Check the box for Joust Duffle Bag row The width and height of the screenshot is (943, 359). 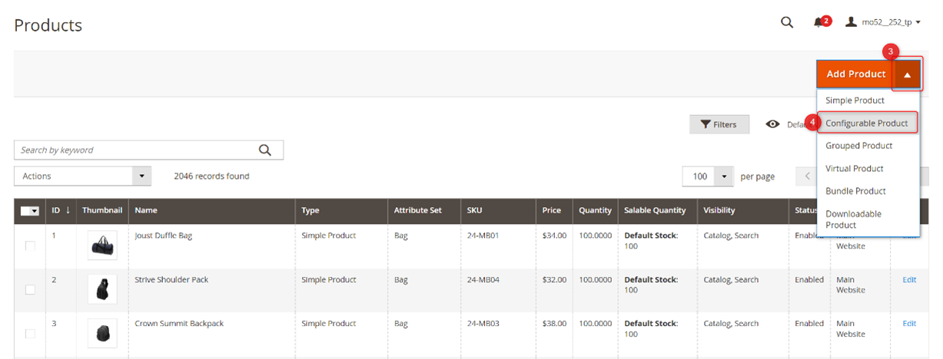31,246
